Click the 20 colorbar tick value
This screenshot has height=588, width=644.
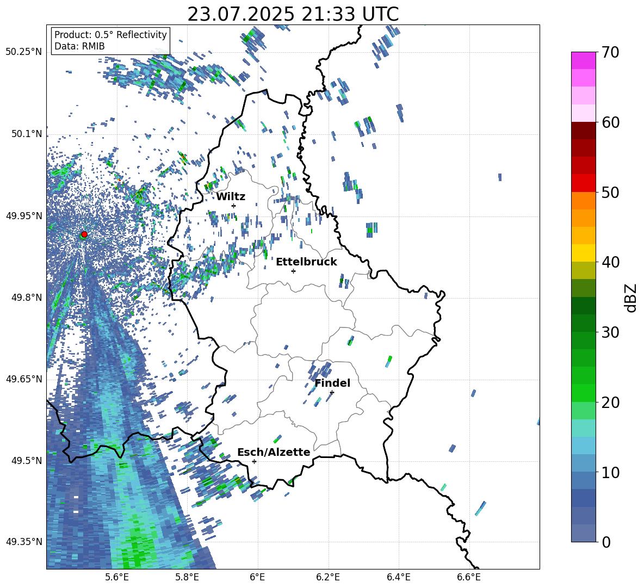pos(610,402)
